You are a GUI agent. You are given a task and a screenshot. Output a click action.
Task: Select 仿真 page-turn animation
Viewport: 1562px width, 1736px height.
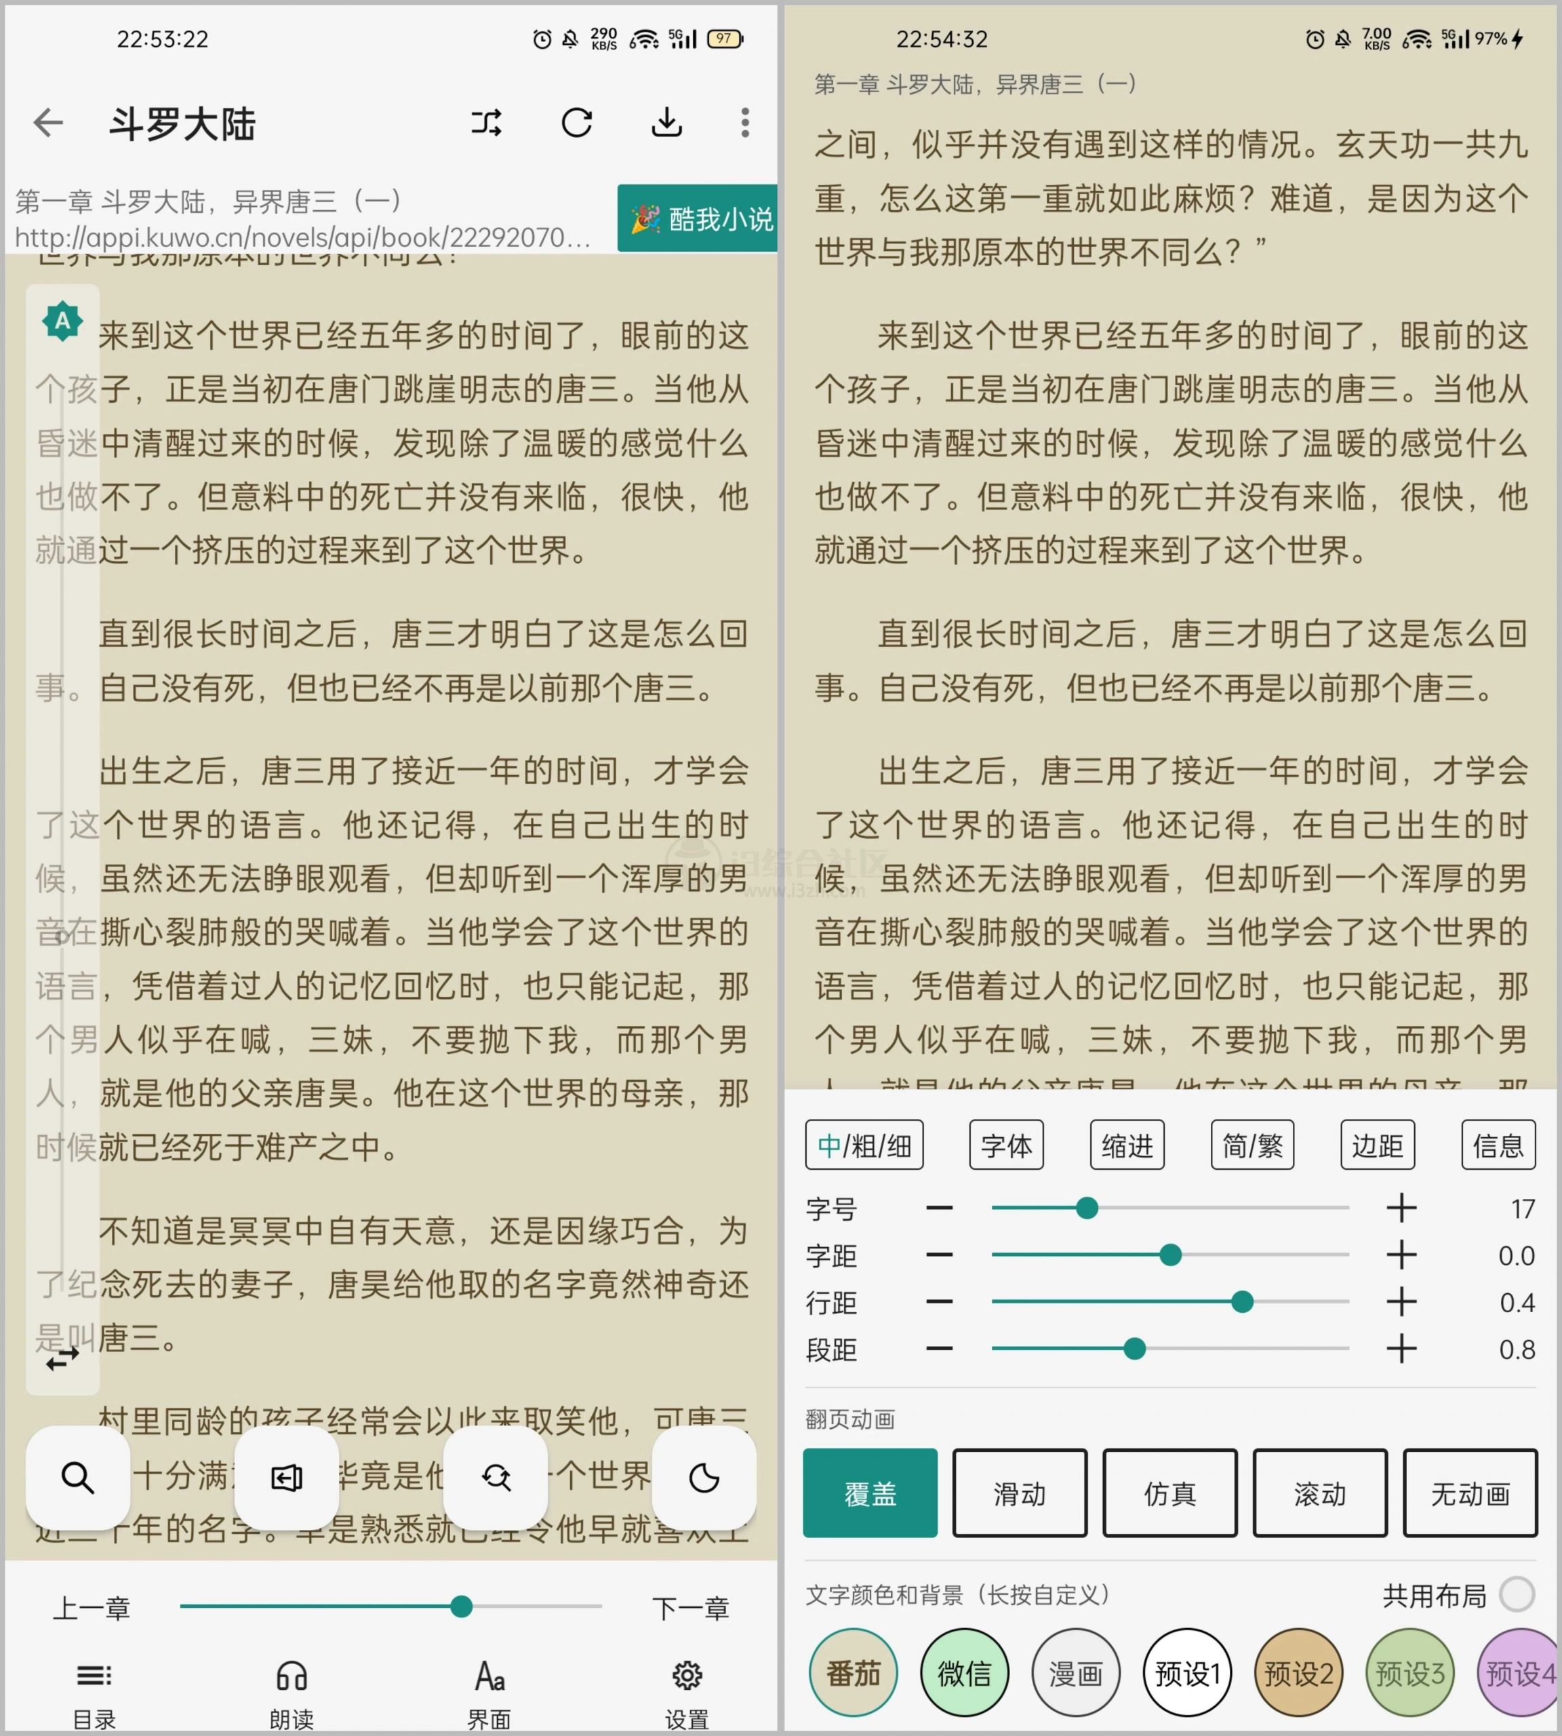1169,1493
